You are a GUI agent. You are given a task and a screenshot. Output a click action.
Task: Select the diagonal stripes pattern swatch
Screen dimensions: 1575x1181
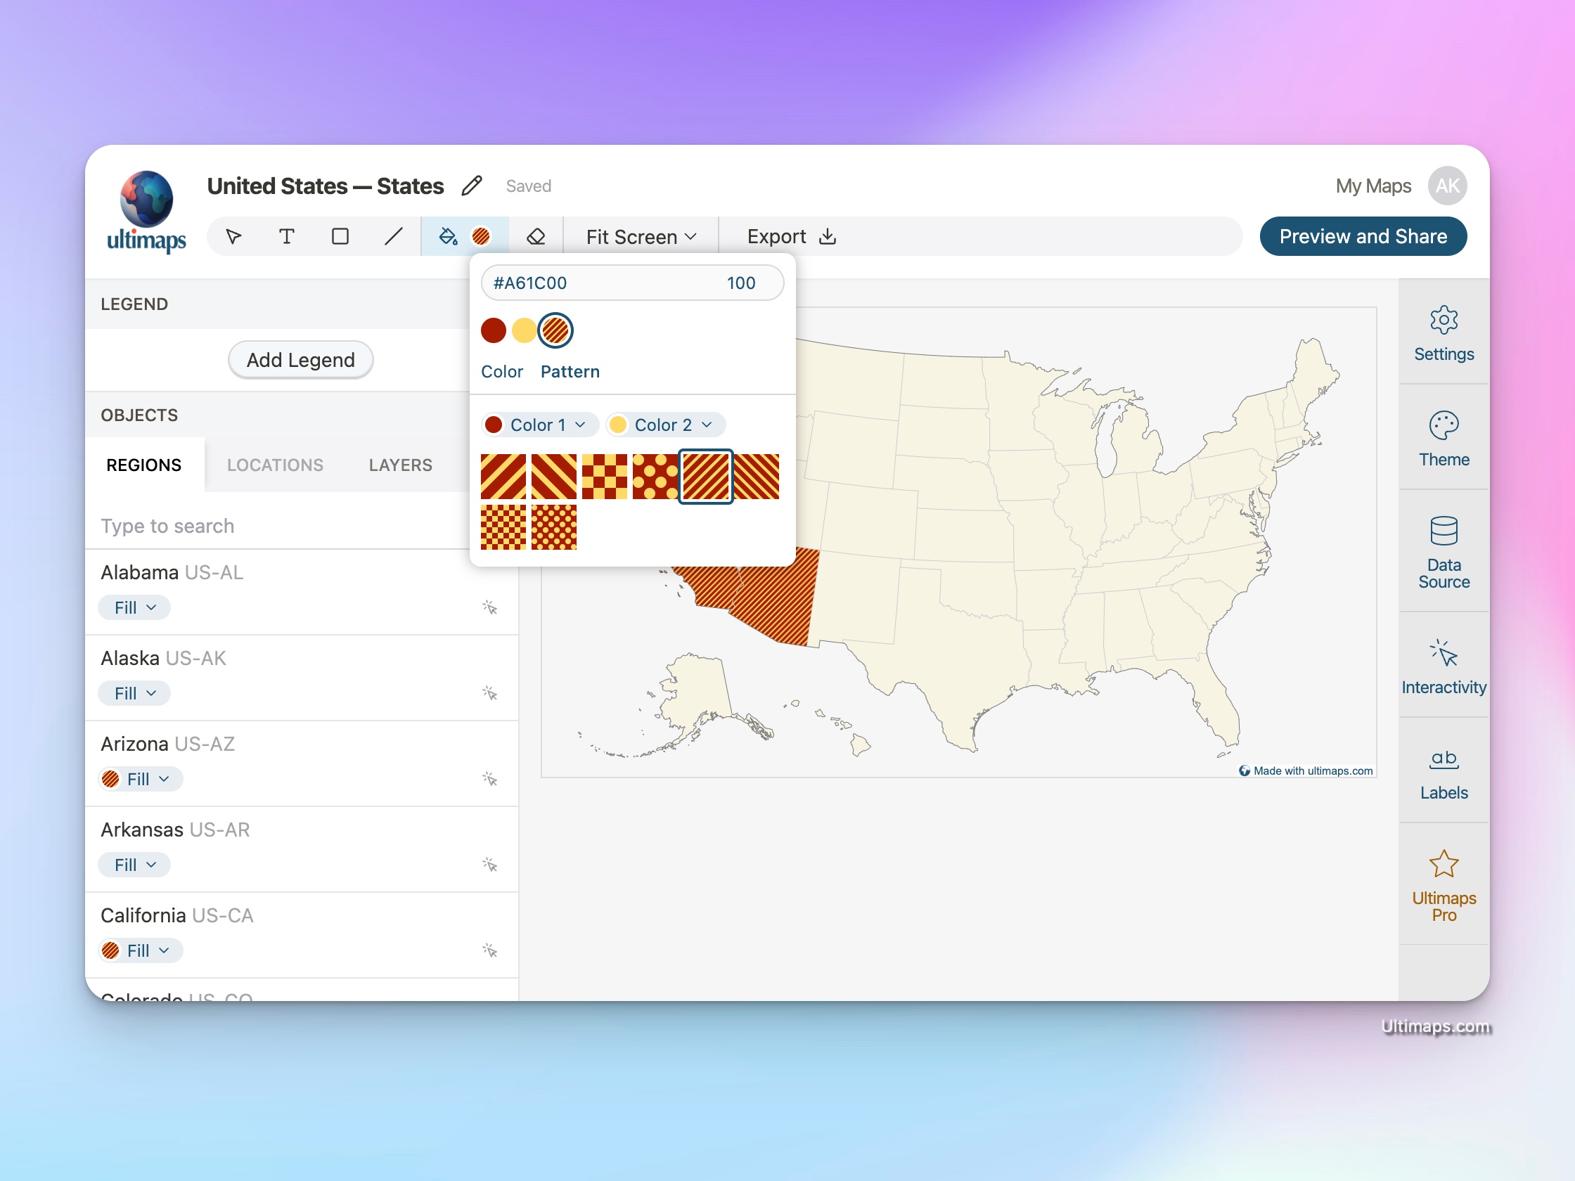[x=505, y=476]
